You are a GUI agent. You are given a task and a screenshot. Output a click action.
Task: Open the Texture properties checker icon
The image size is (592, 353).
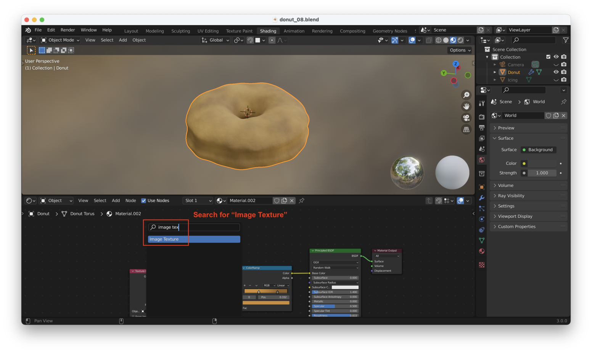pyautogui.click(x=481, y=265)
